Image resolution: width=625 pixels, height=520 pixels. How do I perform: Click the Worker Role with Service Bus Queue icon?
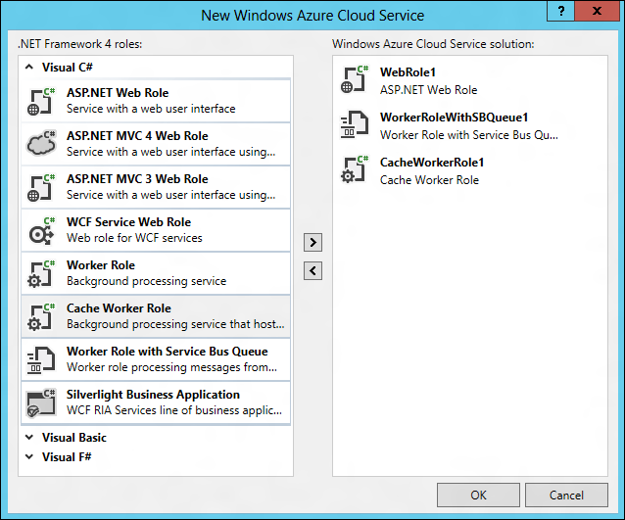tap(41, 359)
